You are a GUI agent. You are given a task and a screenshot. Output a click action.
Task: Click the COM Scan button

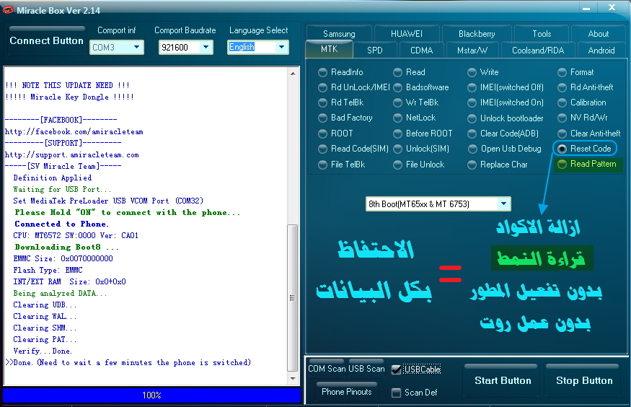(x=326, y=368)
